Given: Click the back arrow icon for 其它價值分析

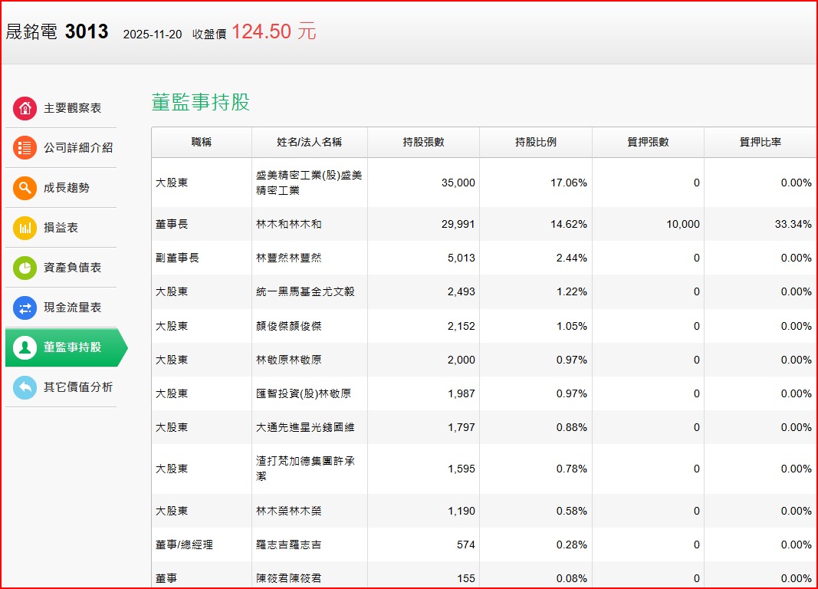Looking at the screenshot, I should click(25, 387).
